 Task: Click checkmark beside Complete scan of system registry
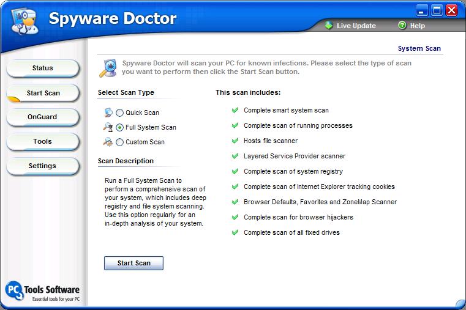point(235,171)
